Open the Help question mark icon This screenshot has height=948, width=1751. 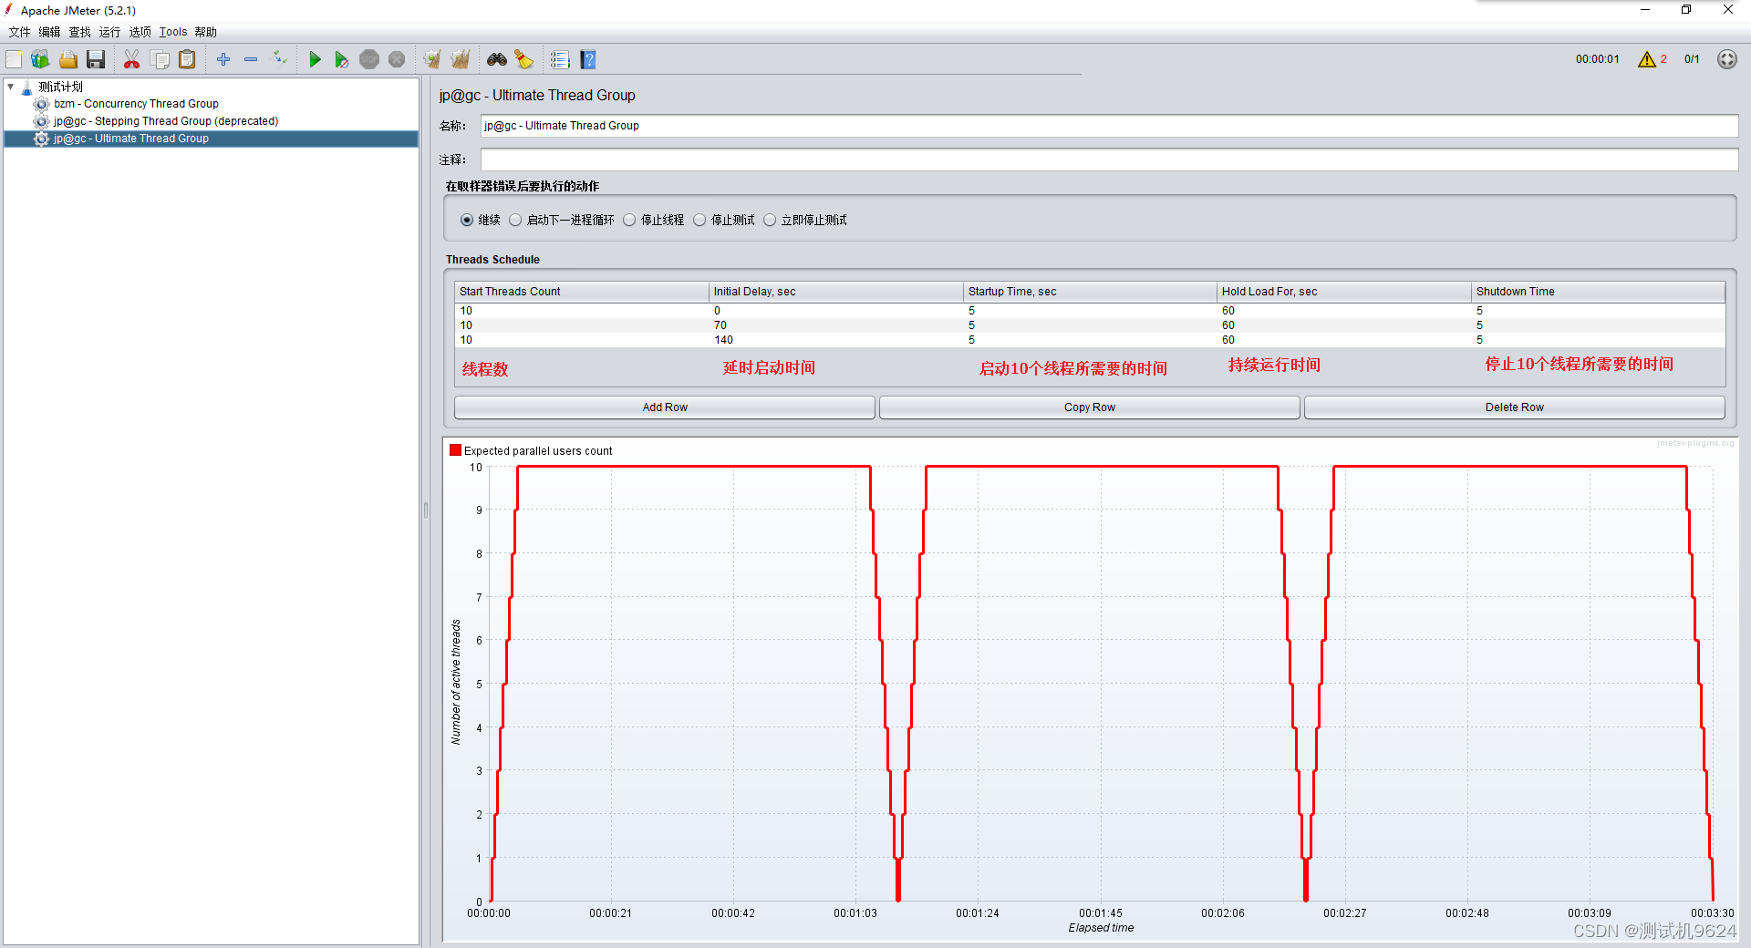pos(588,59)
